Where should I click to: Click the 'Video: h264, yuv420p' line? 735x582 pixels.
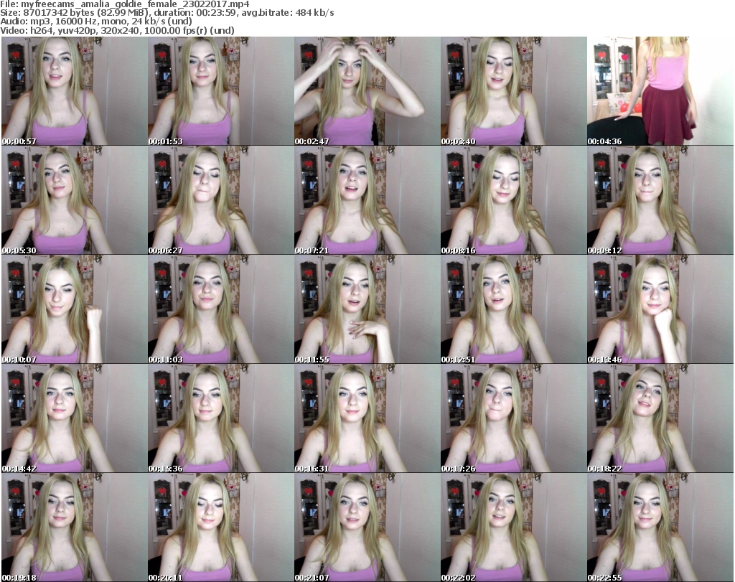pos(117,30)
